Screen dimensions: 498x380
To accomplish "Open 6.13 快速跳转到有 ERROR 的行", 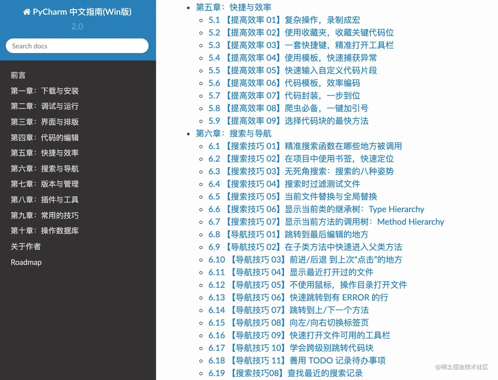I will coord(298,298).
